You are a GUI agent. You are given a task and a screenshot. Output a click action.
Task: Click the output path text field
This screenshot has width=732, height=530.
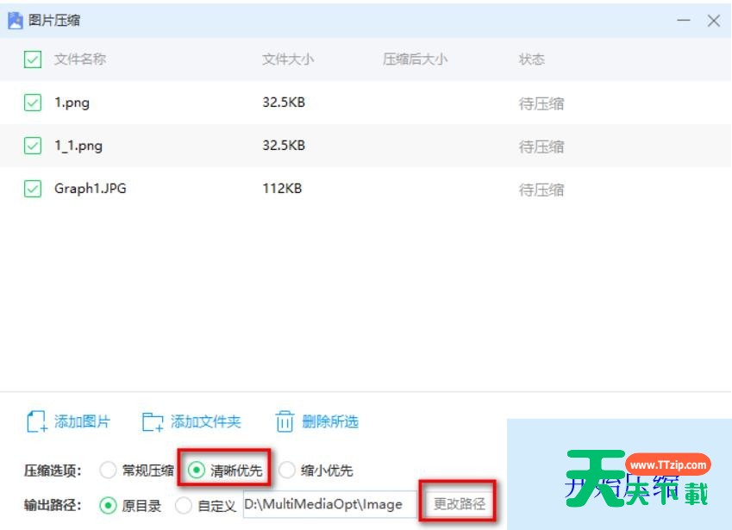click(332, 505)
